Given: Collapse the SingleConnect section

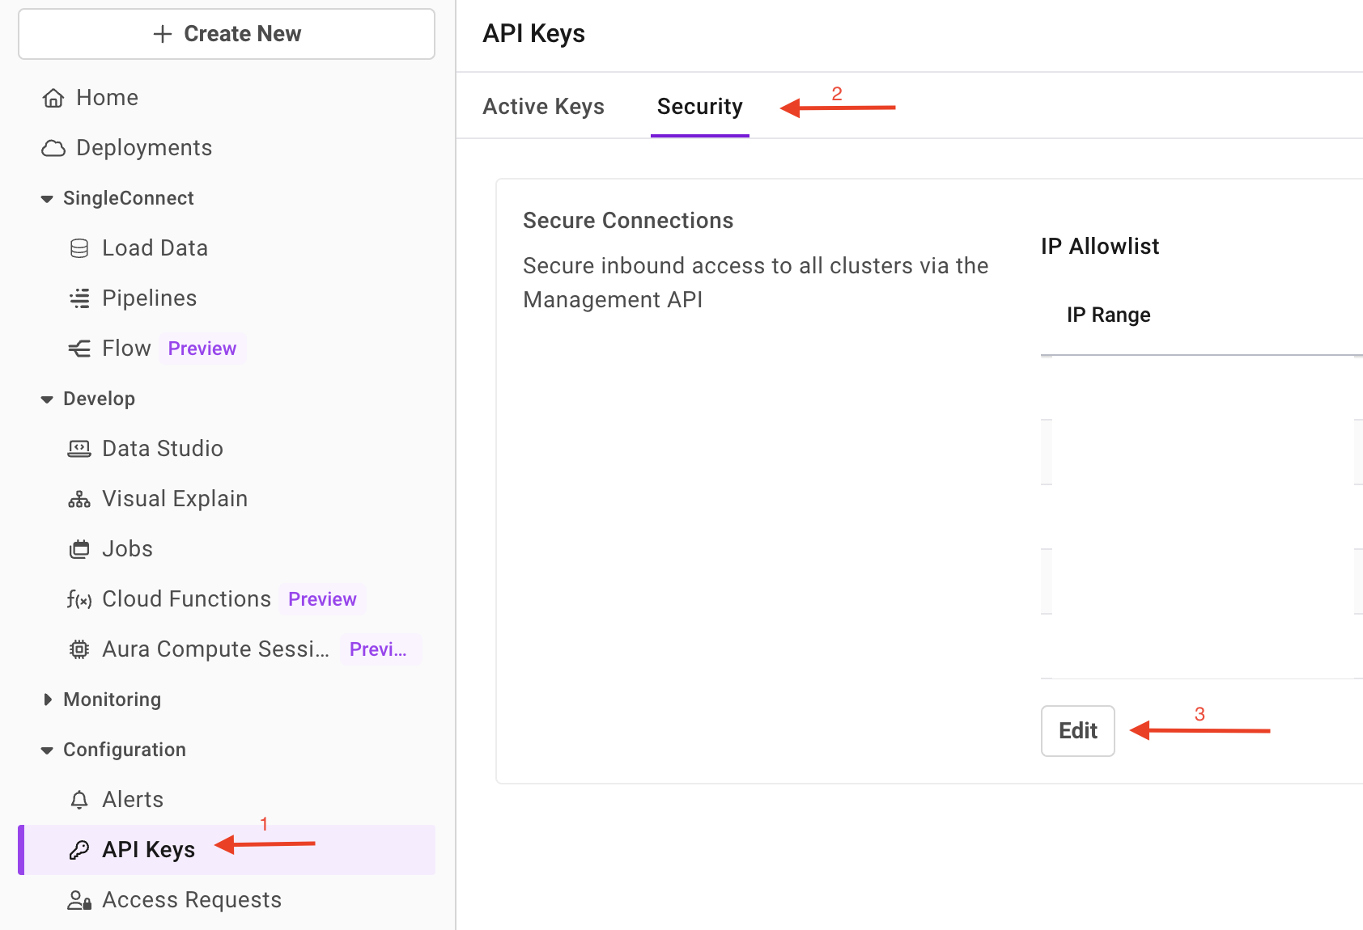Looking at the screenshot, I should click(x=46, y=198).
